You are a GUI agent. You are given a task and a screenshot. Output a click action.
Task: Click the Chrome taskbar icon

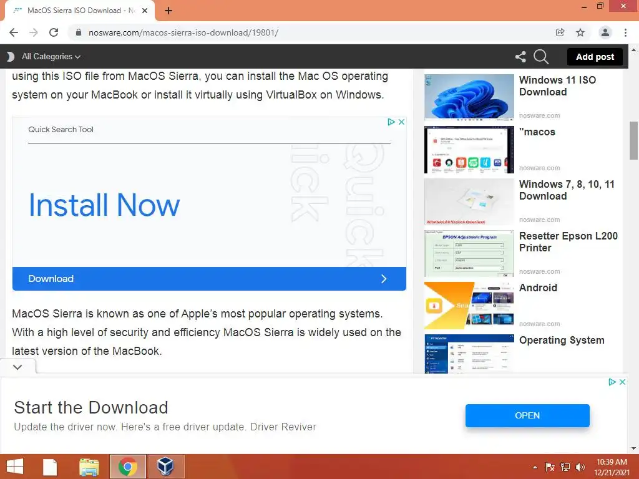pos(127,467)
